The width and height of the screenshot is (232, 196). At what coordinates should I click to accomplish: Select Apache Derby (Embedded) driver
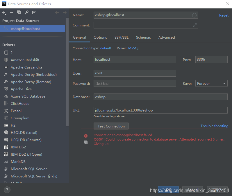(x=33, y=75)
